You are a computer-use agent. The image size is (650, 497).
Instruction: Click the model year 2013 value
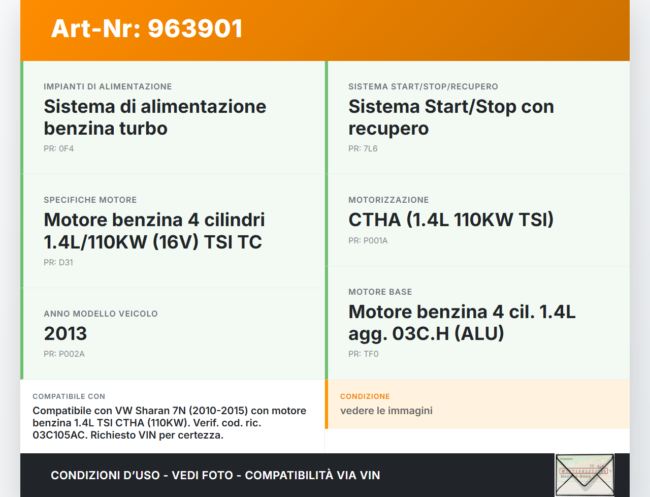(66, 333)
